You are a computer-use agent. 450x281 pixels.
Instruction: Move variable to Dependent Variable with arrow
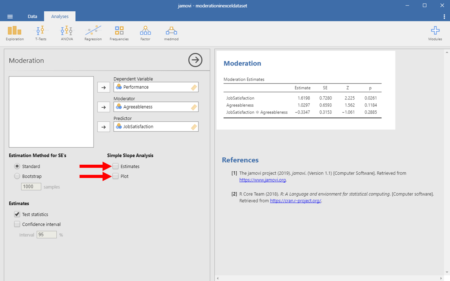pyautogui.click(x=103, y=87)
